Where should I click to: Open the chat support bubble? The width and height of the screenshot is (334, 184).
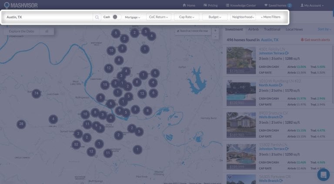coord(323,174)
